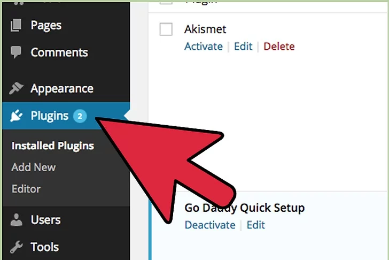Open the Pages menu

coord(46,25)
